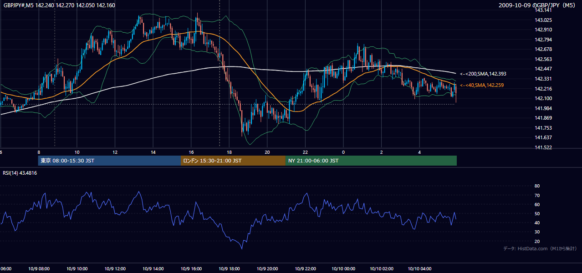Click price axis value 142.216
Viewport: 582px width, 273px height.
(x=543, y=89)
